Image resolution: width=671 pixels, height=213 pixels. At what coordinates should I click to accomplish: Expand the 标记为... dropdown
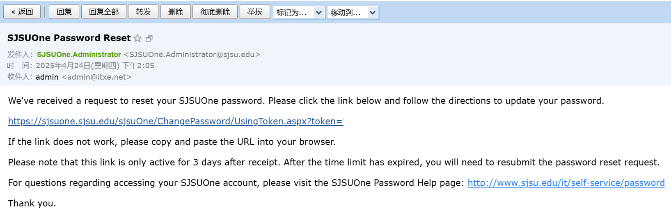pos(299,12)
